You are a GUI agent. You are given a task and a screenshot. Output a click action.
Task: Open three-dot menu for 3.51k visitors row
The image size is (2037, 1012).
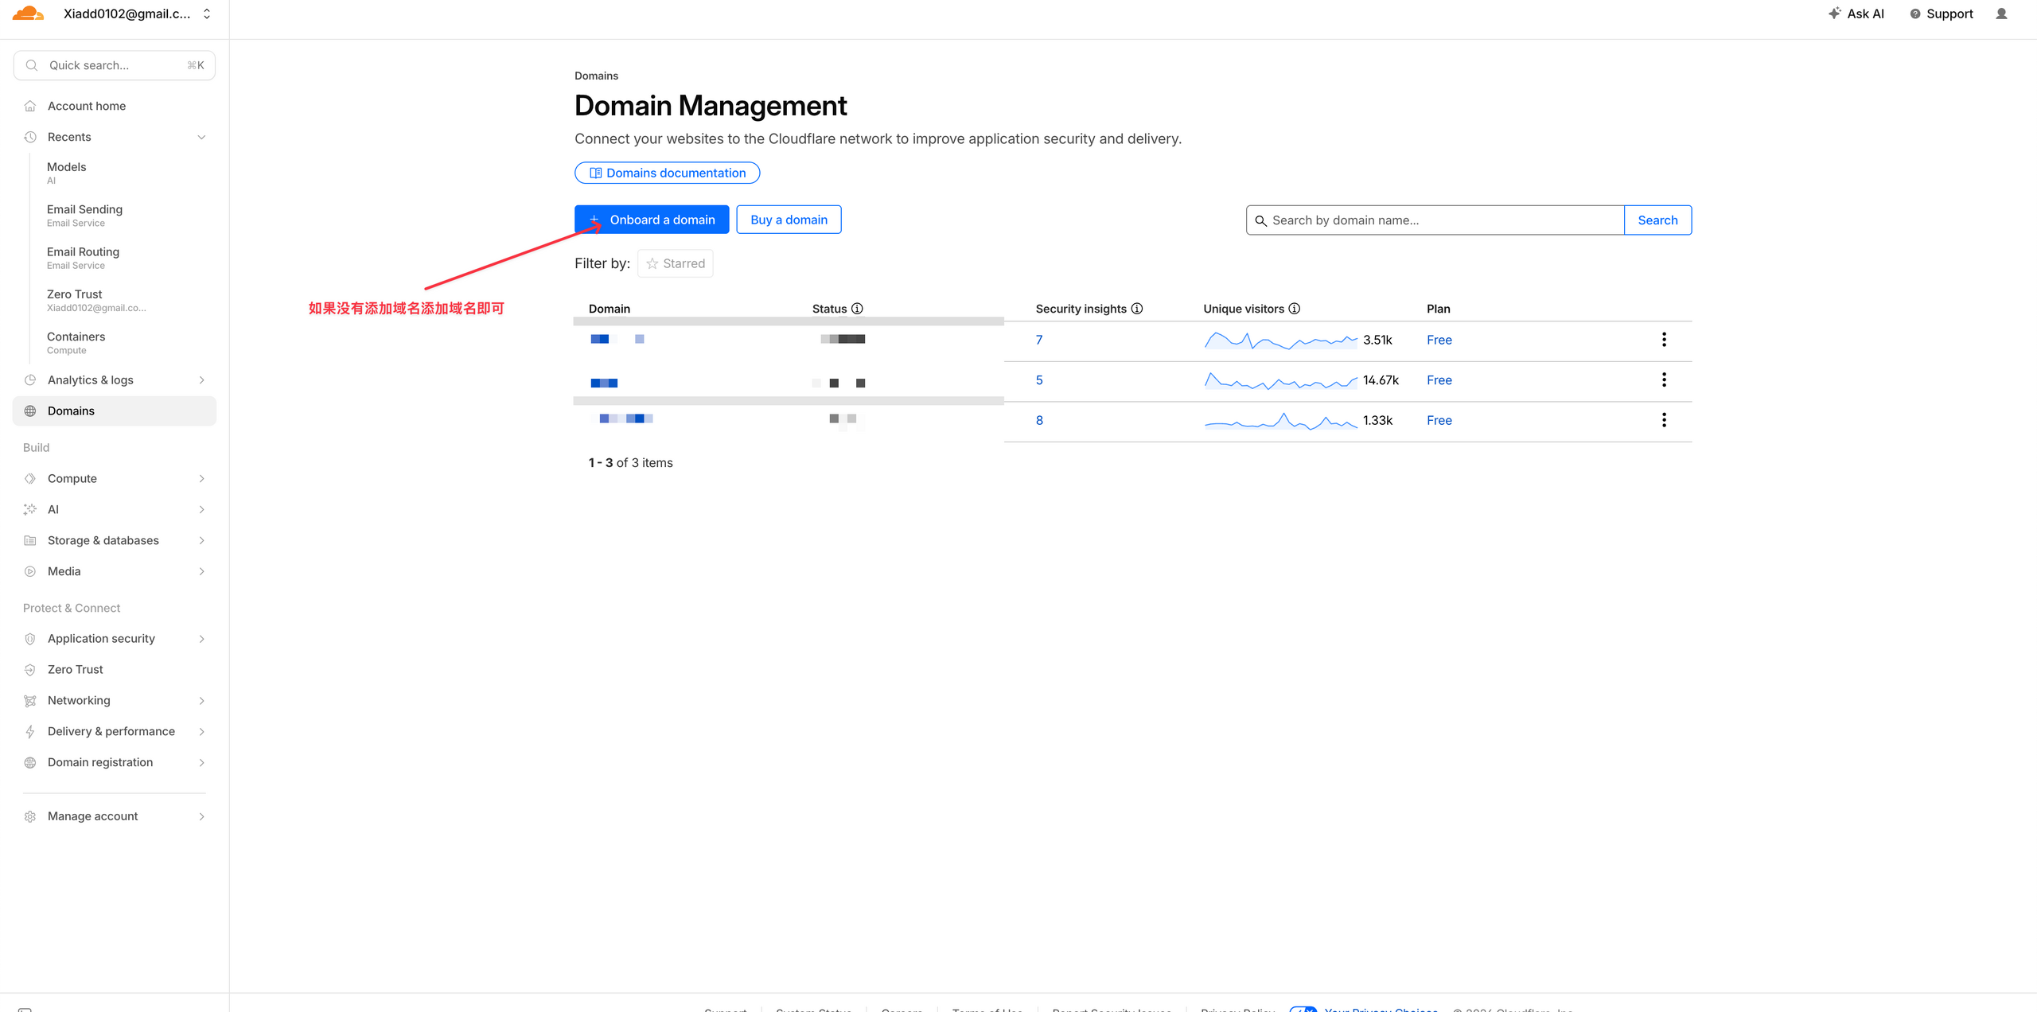1664,340
